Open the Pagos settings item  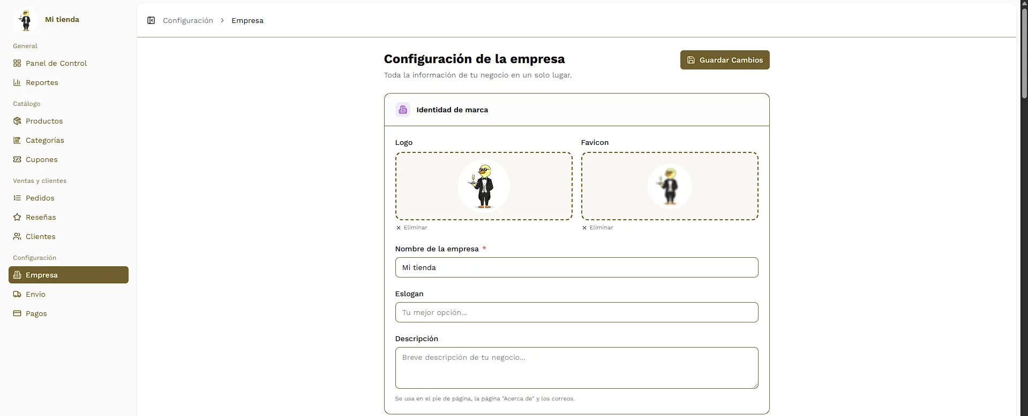coord(69,313)
